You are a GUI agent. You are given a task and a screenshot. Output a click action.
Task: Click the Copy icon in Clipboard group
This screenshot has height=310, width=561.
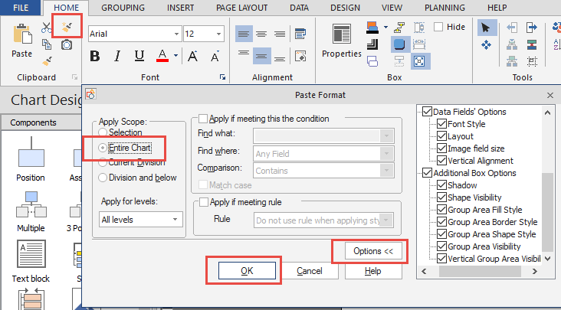point(47,44)
